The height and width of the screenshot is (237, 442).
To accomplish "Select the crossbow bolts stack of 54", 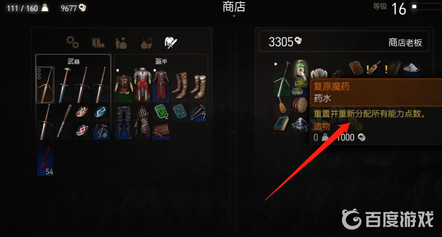I will tap(45, 161).
